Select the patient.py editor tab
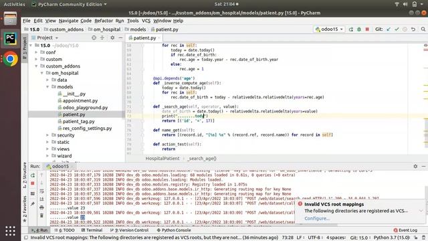 click(144, 38)
